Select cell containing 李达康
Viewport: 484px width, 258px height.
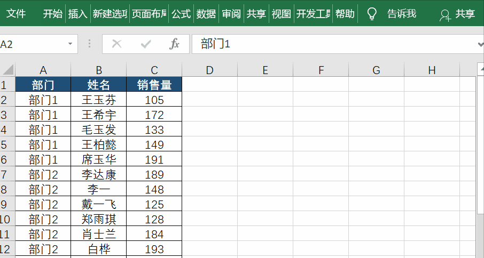(99, 174)
